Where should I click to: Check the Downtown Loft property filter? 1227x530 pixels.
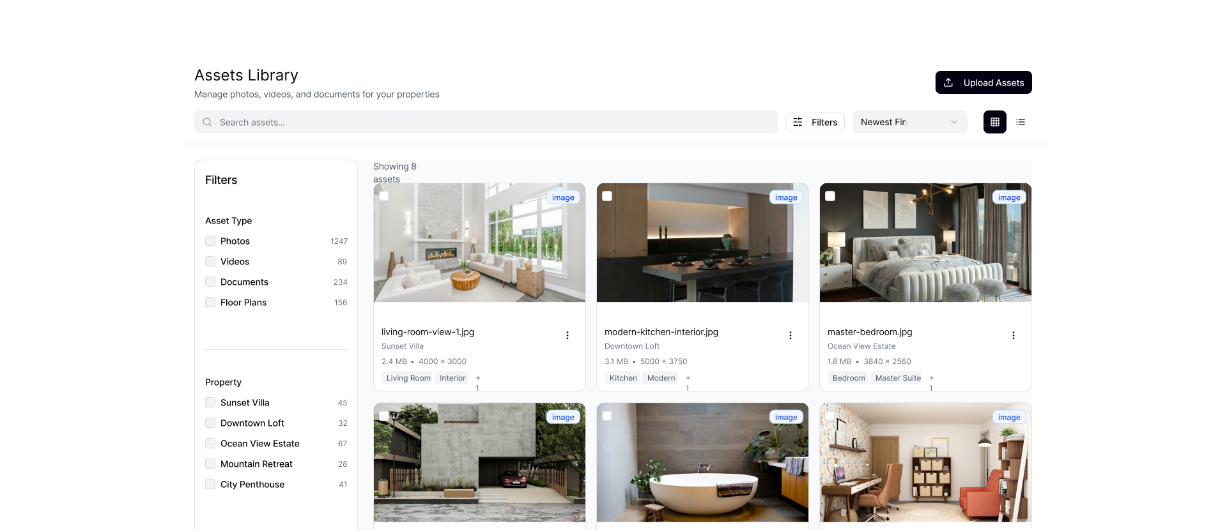(210, 423)
